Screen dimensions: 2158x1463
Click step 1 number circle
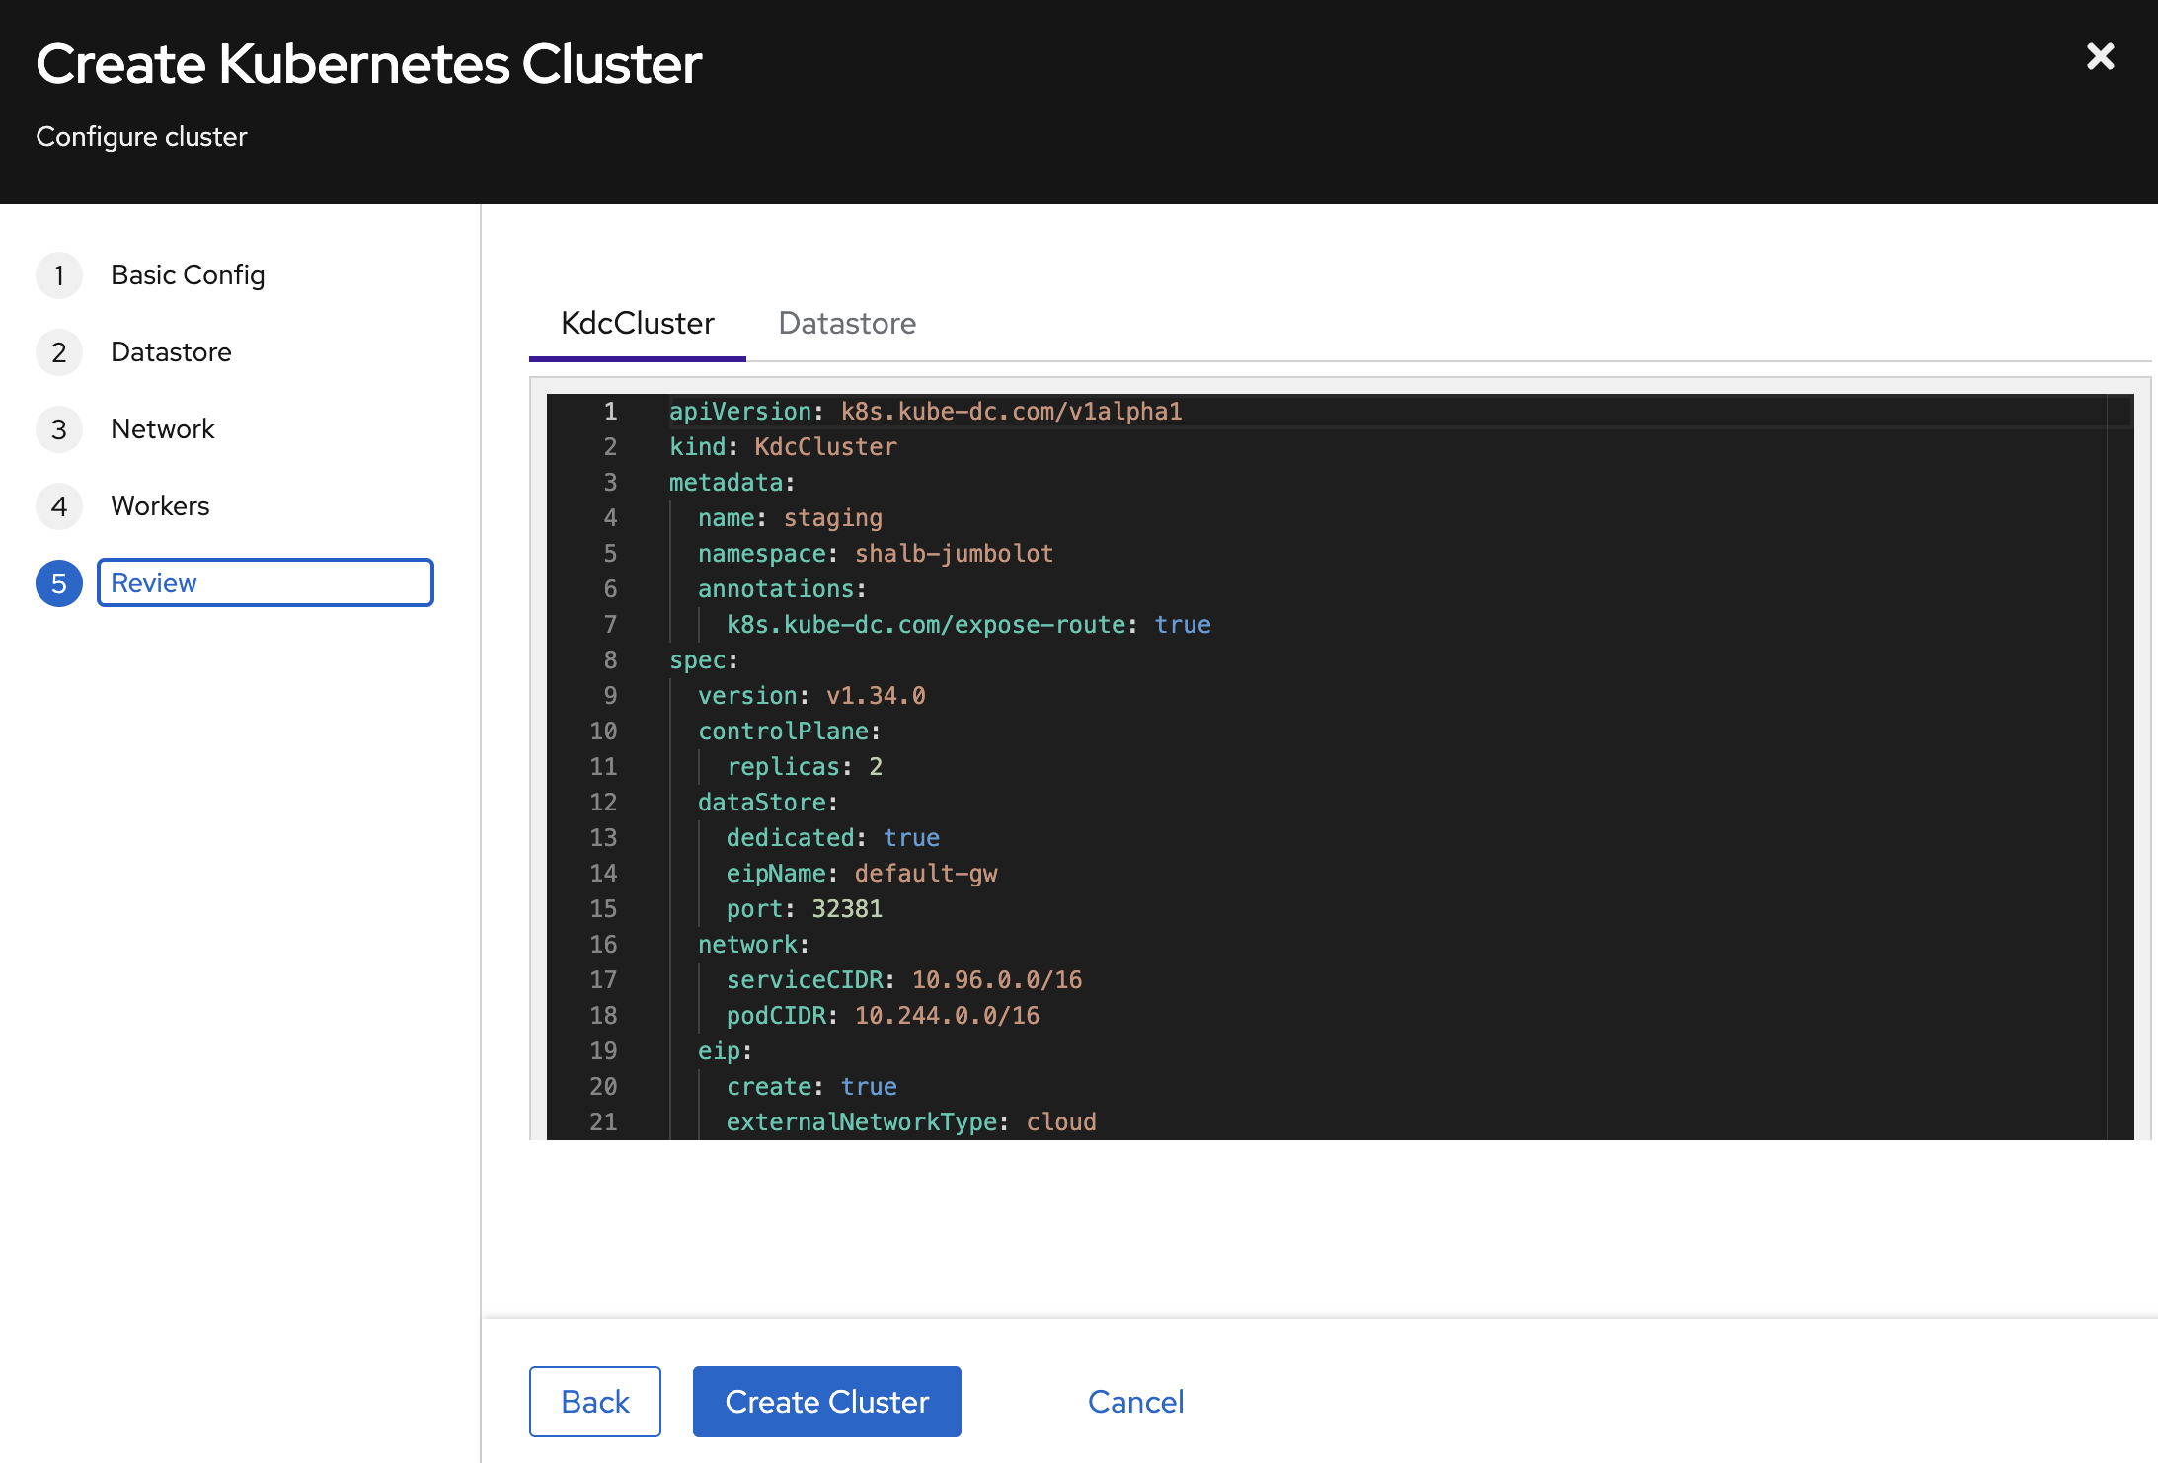click(x=59, y=275)
